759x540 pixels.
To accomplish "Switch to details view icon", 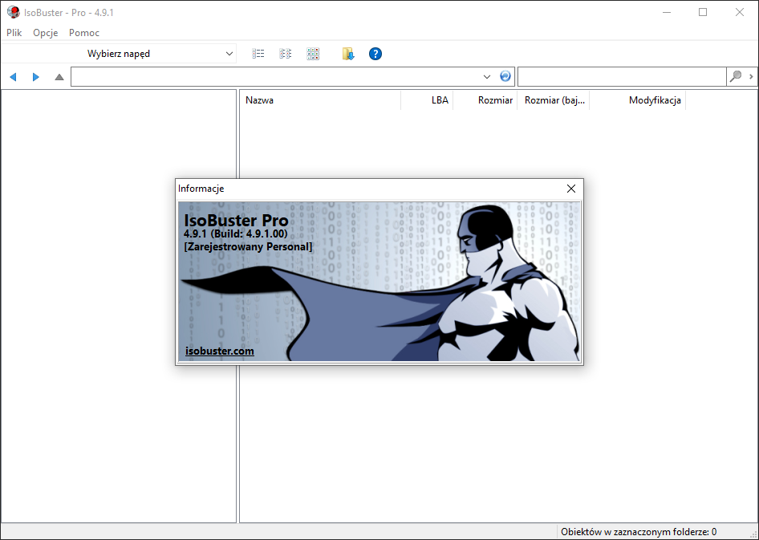I will pyautogui.click(x=286, y=54).
